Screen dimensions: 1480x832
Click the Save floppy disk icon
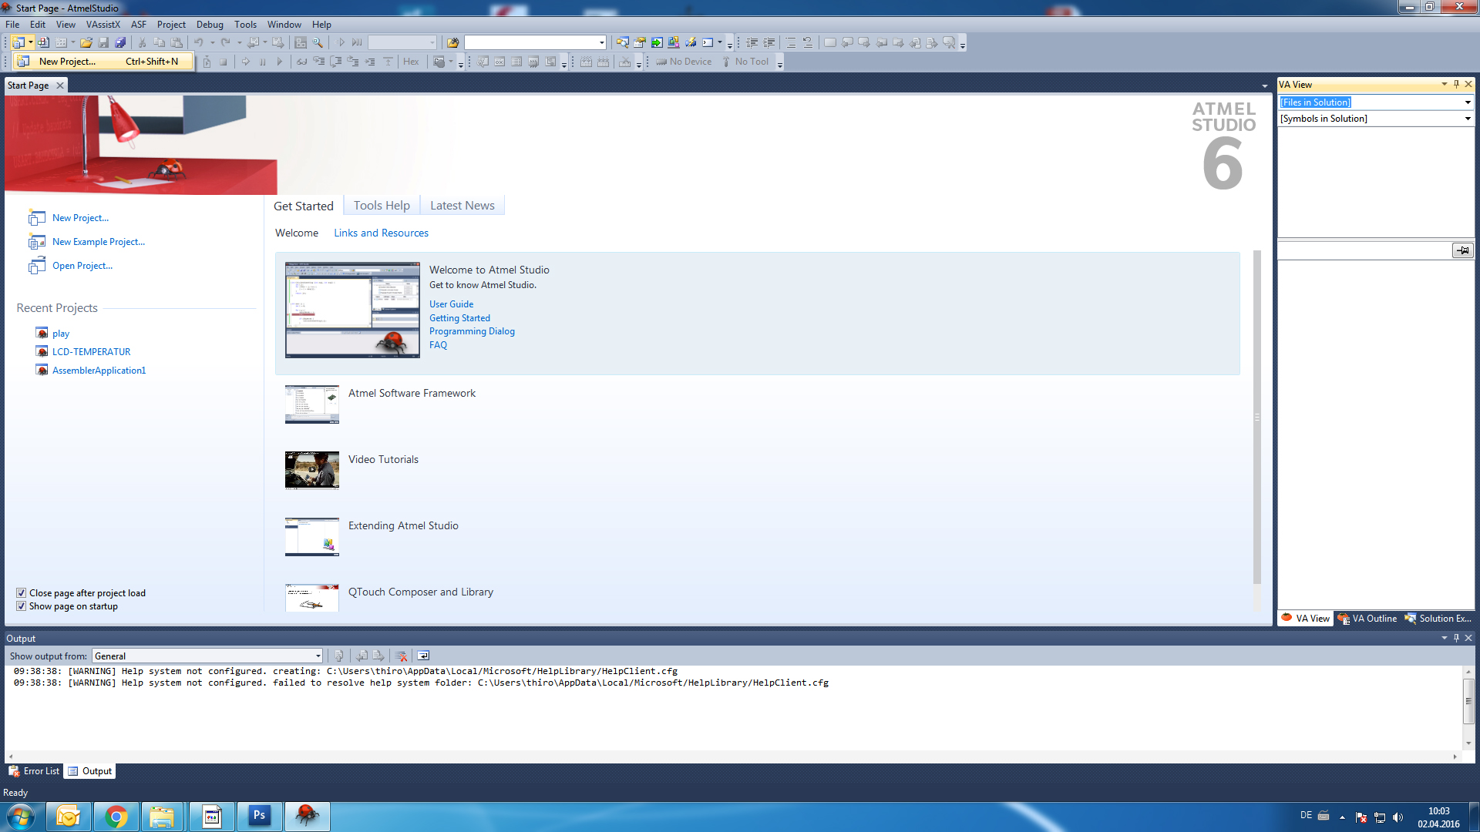(103, 43)
